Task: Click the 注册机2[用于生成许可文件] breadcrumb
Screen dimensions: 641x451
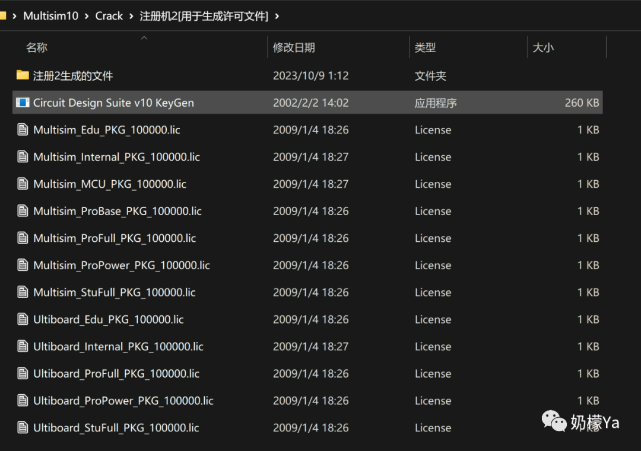Action: click(x=204, y=16)
